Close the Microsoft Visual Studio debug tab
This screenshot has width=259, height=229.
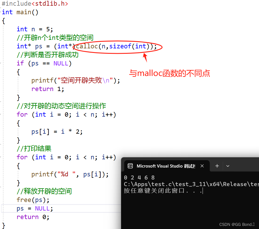[x=202, y=166]
